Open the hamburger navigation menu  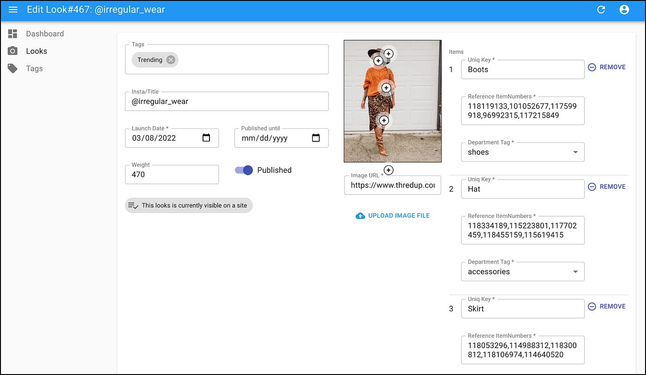[x=13, y=10]
